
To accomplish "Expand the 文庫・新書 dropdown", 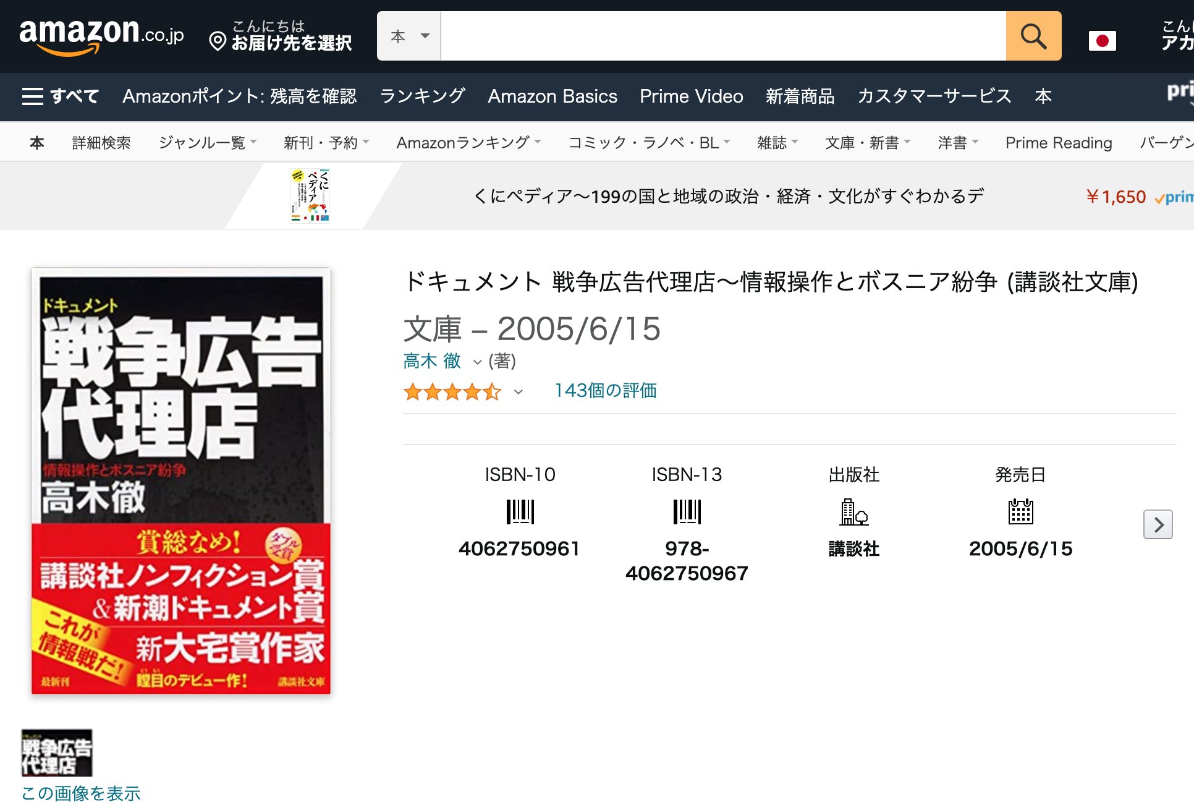I will [868, 143].
